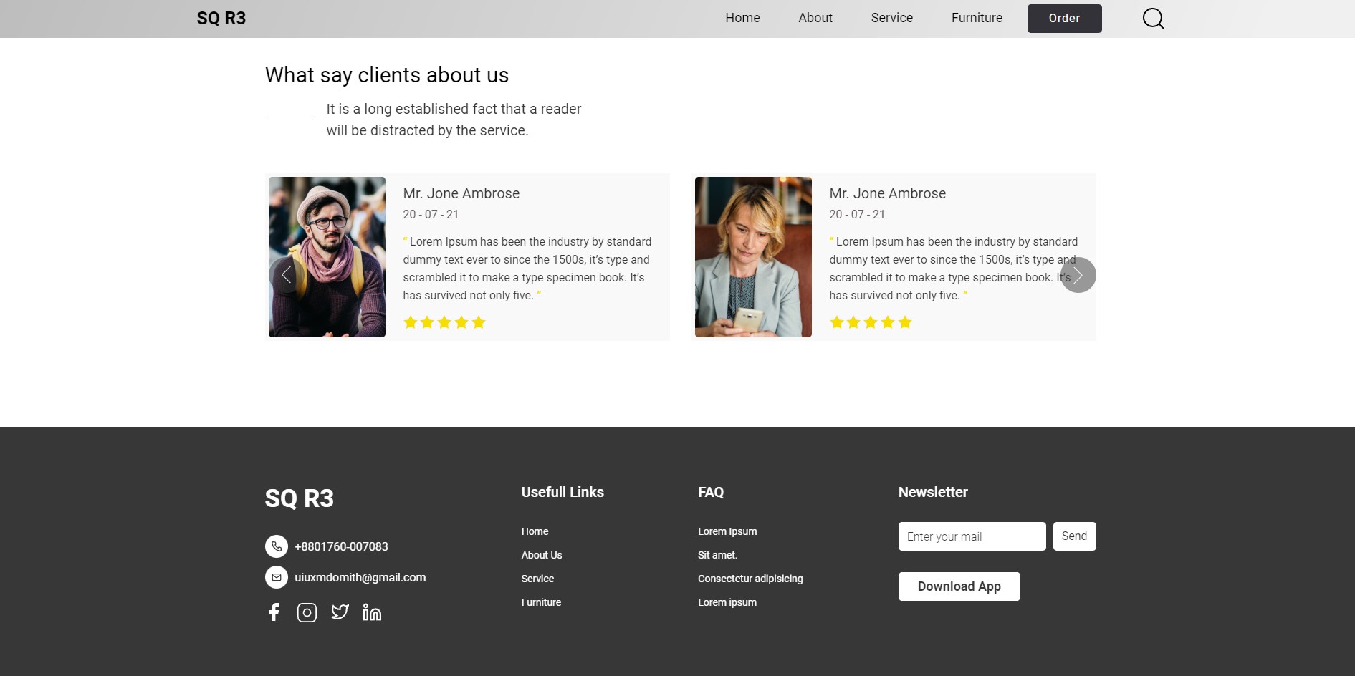The image size is (1355, 676).
Task: Focus the Enter your mail field
Action: [x=972, y=536]
